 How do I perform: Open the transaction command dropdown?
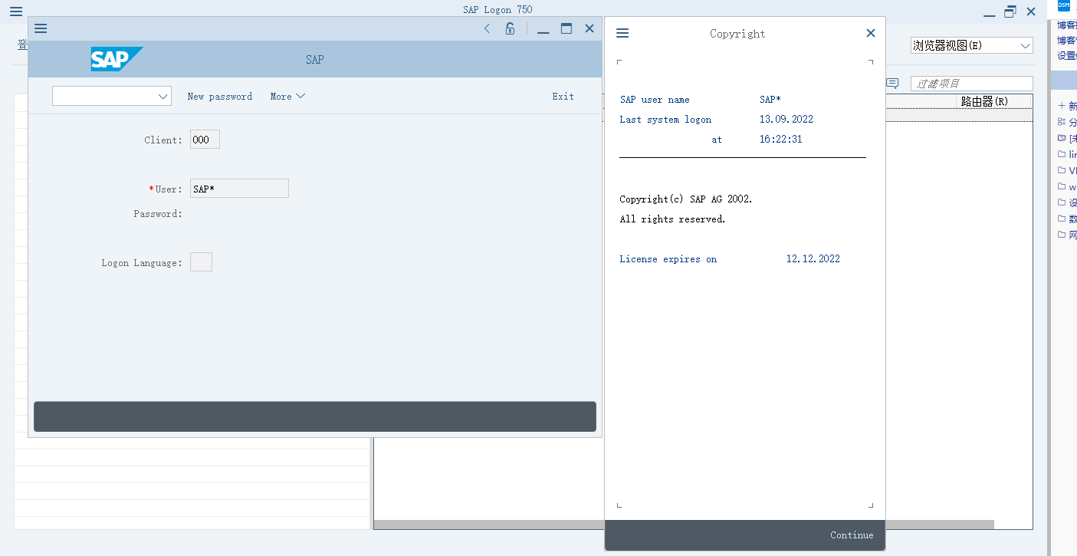pyautogui.click(x=111, y=96)
